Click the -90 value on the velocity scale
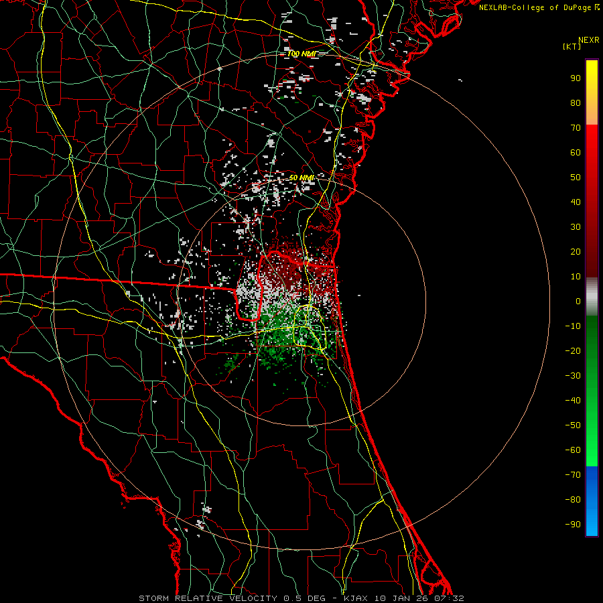Viewport: 603px width, 603px height. [x=573, y=525]
